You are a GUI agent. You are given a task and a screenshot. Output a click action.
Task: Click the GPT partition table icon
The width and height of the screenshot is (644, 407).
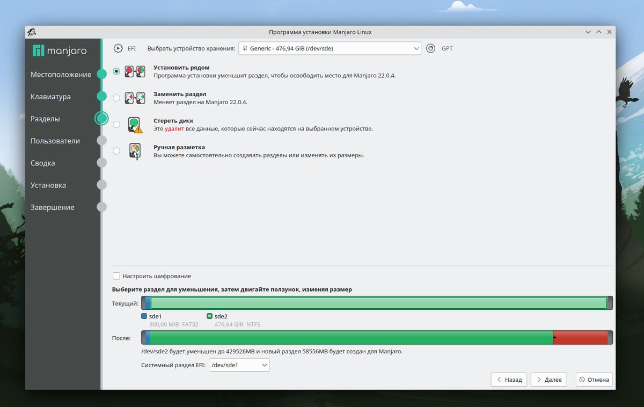(x=430, y=48)
